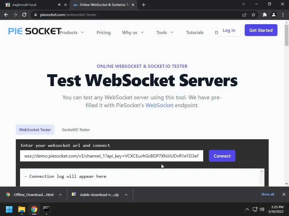Click the Get Started button
The height and width of the screenshot is (216, 289).
[x=261, y=30]
